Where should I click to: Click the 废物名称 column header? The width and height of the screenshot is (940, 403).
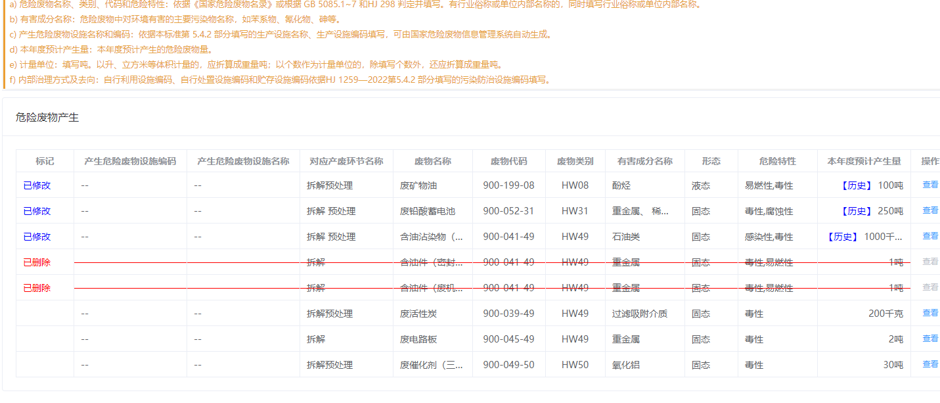(x=433, y=161)
